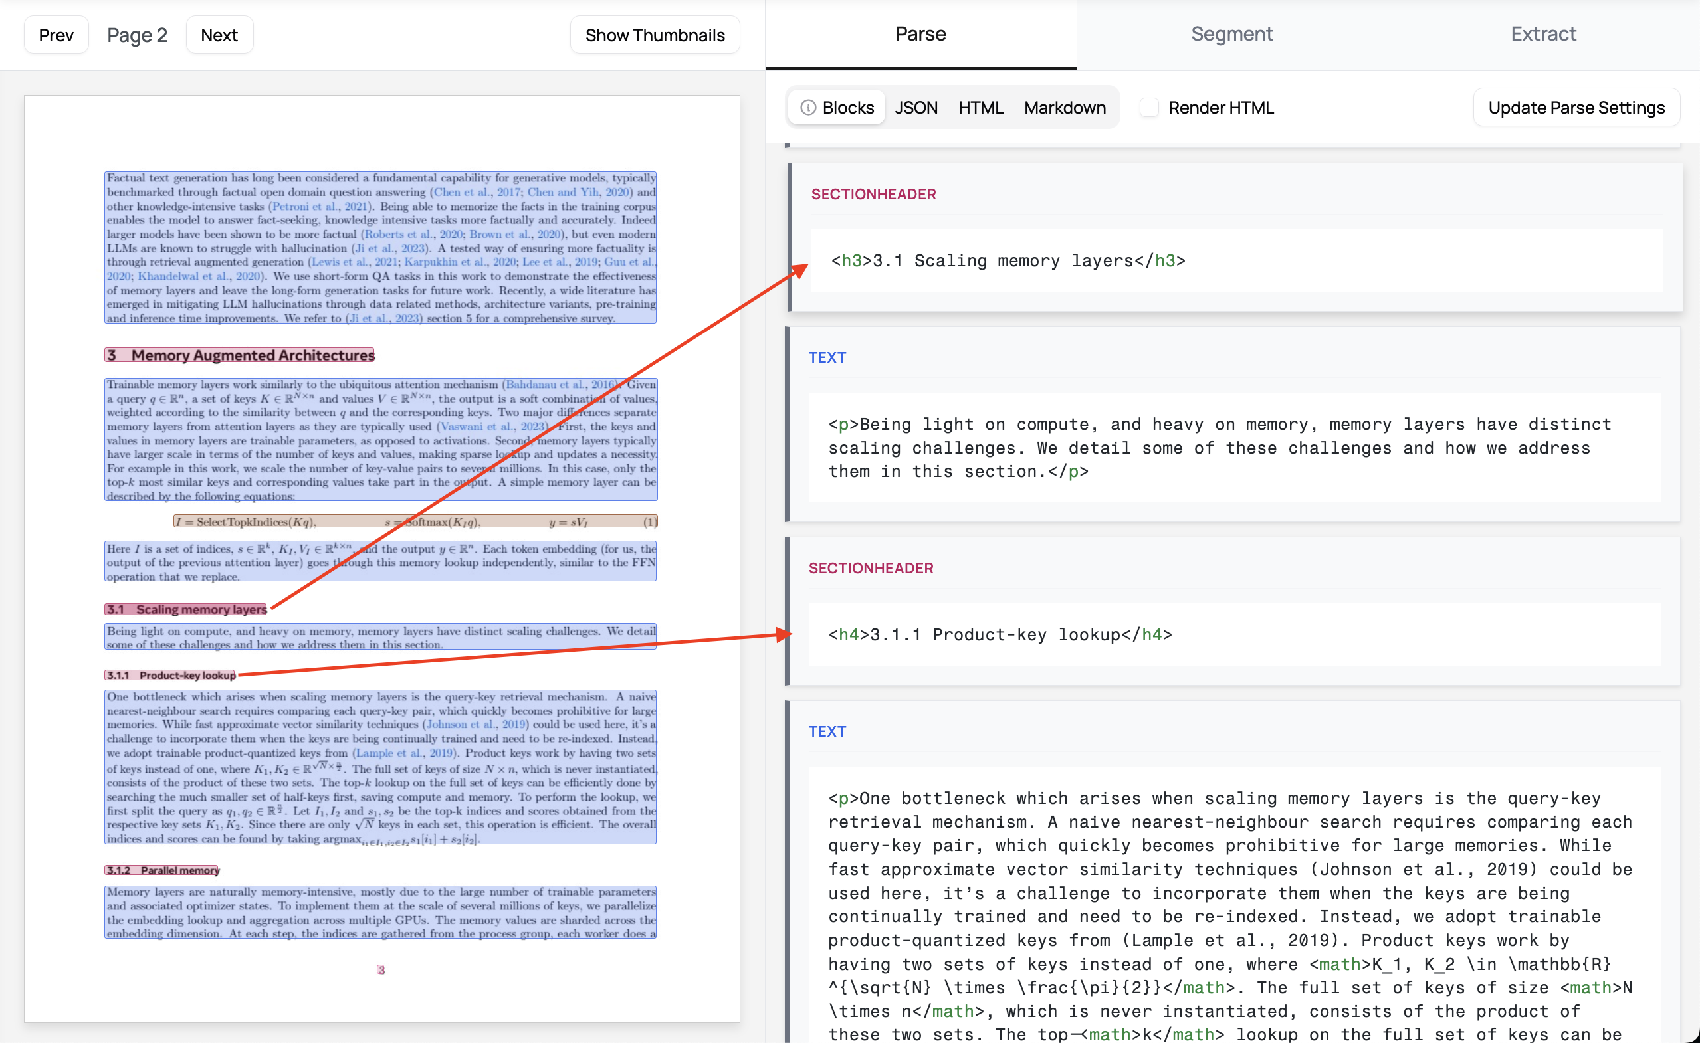
Task: Click the '3 Memory Augmented Architectures' heading box
Action: pos(239,355)
